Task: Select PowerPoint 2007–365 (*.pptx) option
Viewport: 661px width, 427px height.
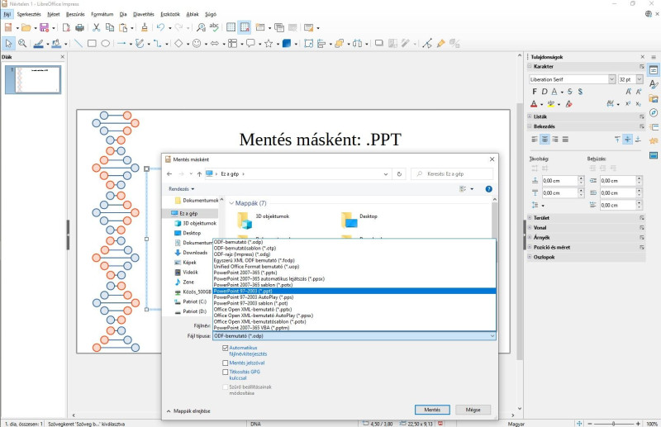Action: pyautogui.click(x=354, y=273)
